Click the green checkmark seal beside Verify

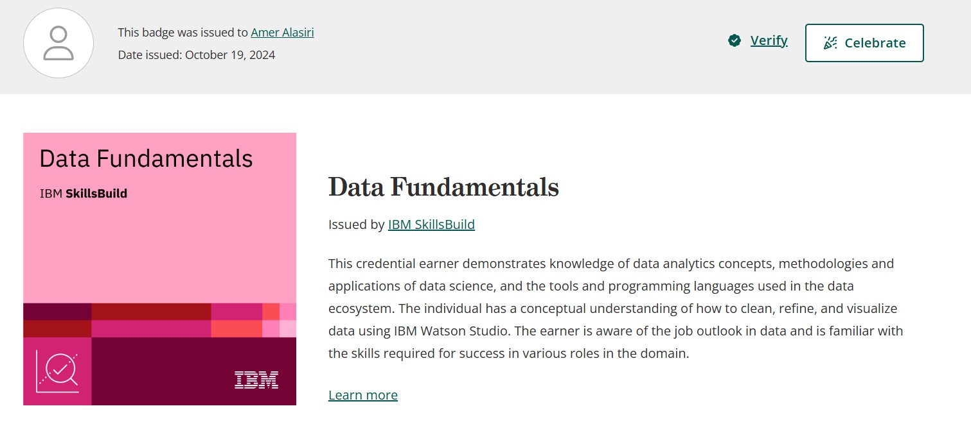(x=735, y=41)
